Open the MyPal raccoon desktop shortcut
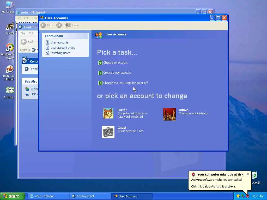The image size is (267, 200). point(10,27)
